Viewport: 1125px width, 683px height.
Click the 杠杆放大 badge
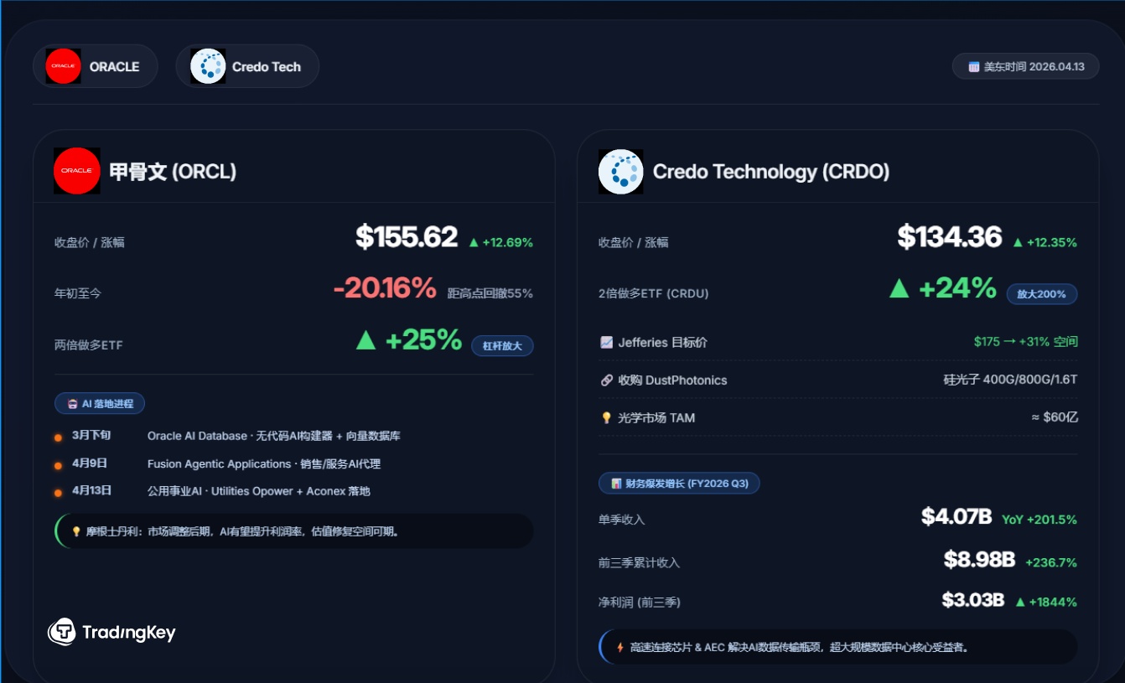tap(502, 345)
